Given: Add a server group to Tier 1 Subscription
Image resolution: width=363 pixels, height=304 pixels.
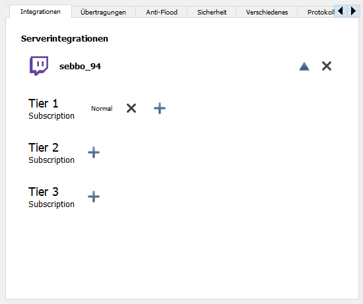Looking at the screenshot, I should 160,108.
